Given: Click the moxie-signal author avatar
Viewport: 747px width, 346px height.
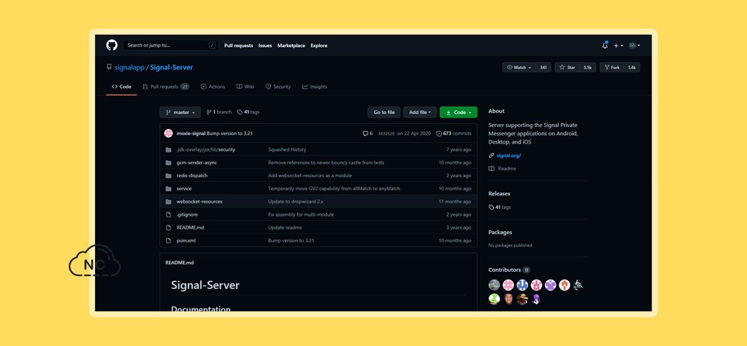Looking at the screenshot, I should (169, 133).
